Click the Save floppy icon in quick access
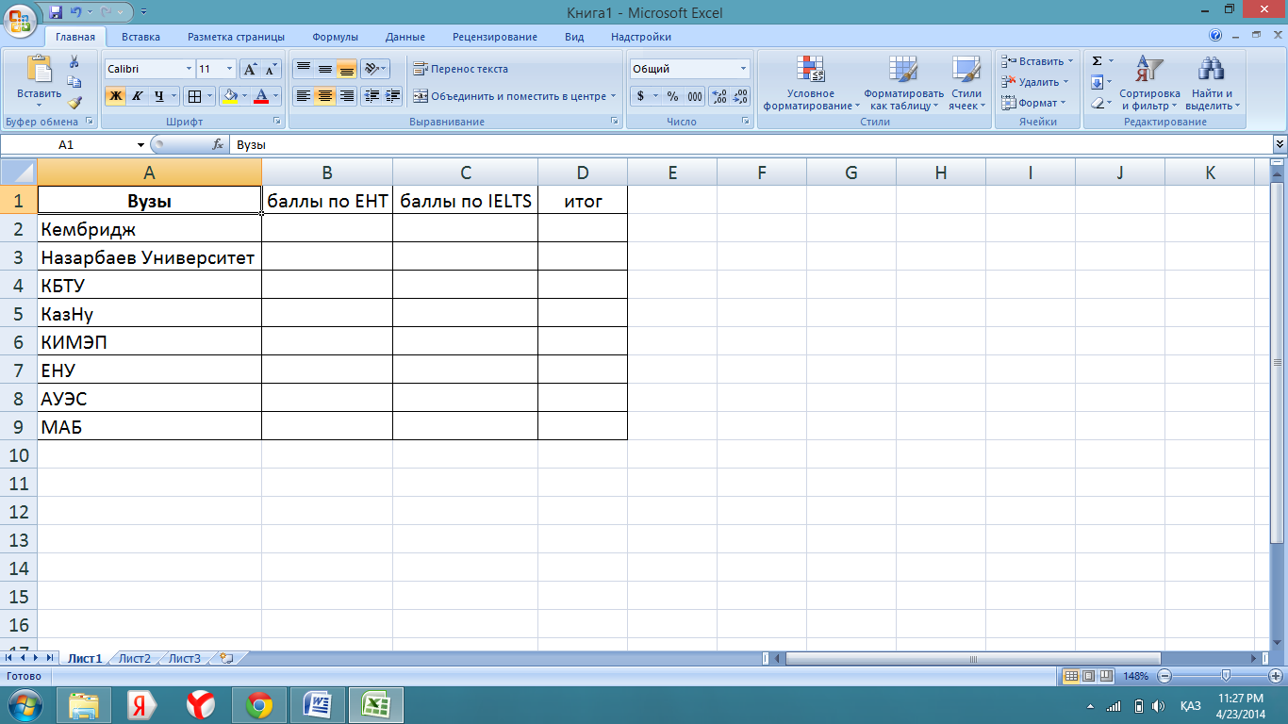 click(56, 12)
